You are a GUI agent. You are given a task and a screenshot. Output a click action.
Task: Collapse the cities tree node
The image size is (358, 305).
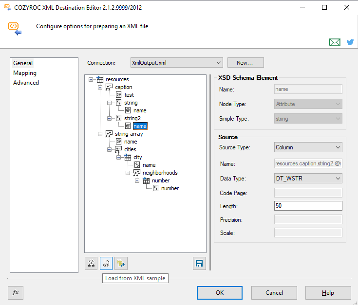click(110, 149)
